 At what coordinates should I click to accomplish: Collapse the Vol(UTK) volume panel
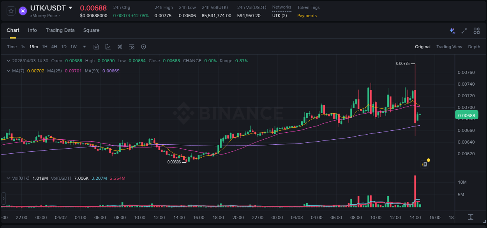click(x=9, y=177)
